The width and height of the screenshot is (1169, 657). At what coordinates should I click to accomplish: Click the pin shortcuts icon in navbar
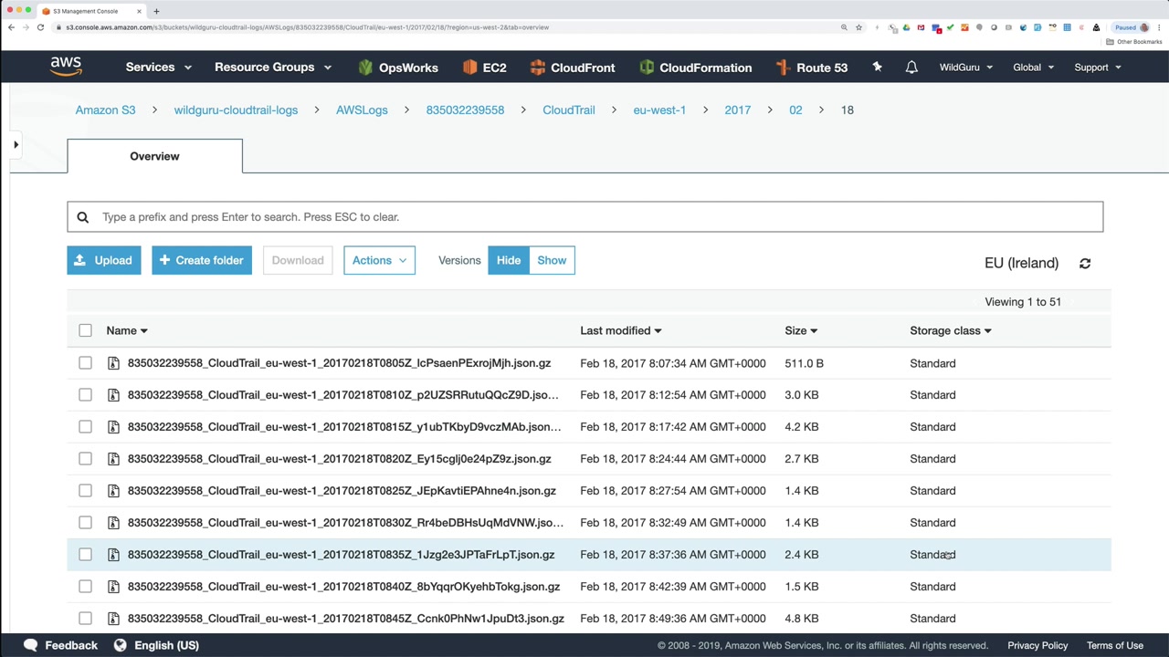point(877,68)
